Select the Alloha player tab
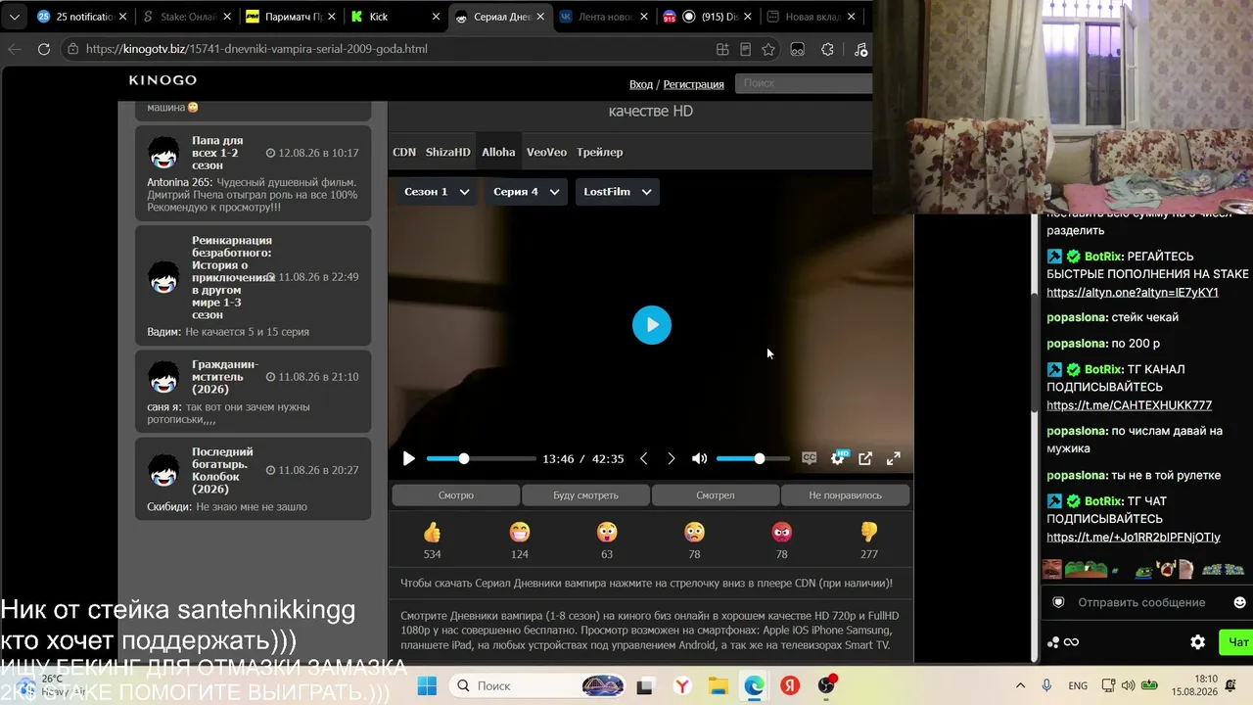Viewport: 1253px width, 705px height. pos(498,152)
